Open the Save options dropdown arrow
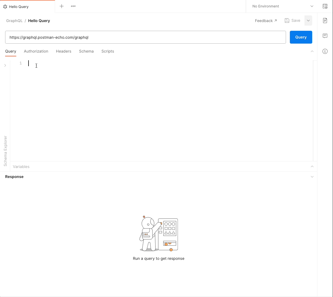Screen dimensions: 333x297 [308, 21]
